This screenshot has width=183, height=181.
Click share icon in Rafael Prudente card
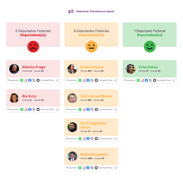tap(116, 168)
